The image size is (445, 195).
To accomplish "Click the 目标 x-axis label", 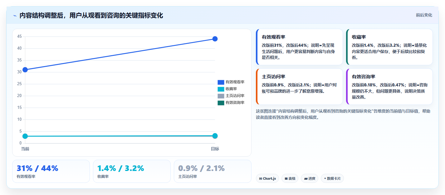I will pos(215,149).
